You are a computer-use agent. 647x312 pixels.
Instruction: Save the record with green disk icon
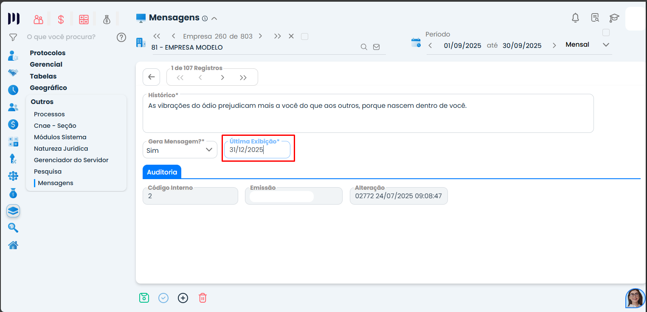click(144, 298)
